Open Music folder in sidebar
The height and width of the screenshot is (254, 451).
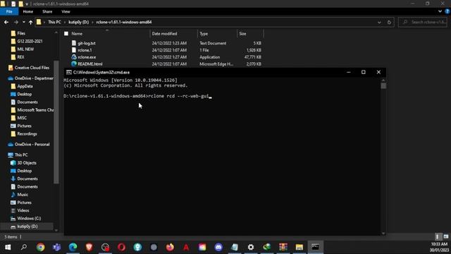23,195
